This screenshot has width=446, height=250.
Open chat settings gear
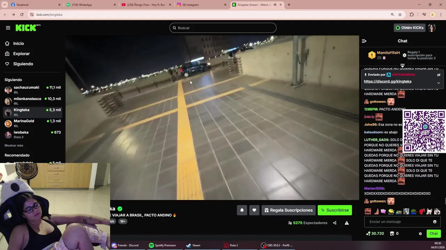click(x=420, y=234)
